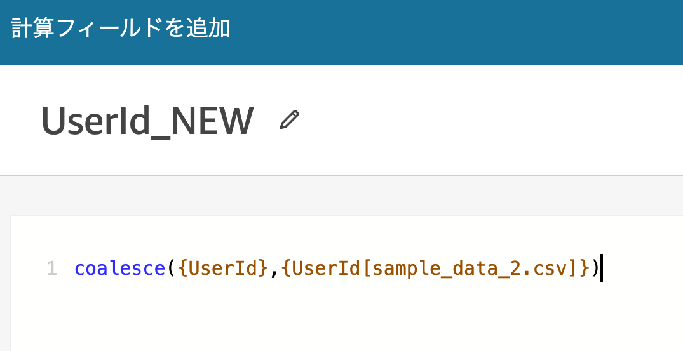Click the opening parenthesis after coalesce

(172, 268)
